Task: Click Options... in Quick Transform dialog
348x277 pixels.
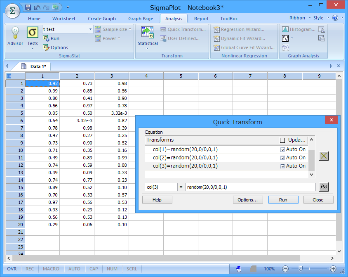Action: click(x=248, y=200)
